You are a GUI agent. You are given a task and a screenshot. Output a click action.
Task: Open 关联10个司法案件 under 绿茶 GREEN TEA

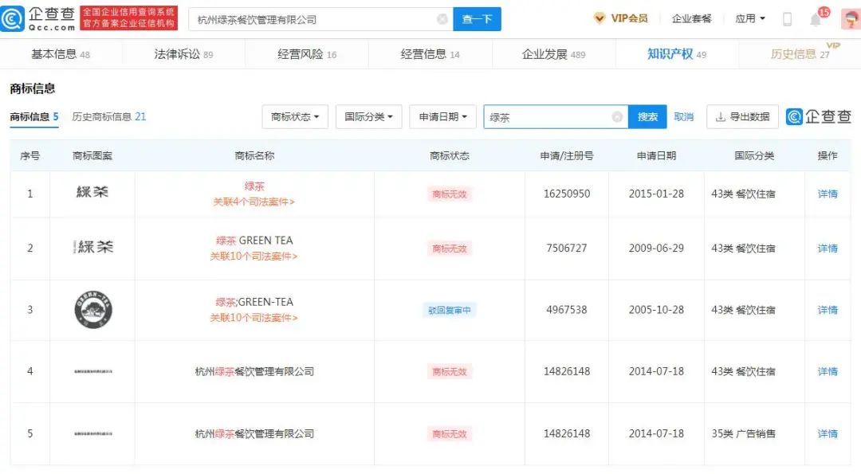pos(254,257)
